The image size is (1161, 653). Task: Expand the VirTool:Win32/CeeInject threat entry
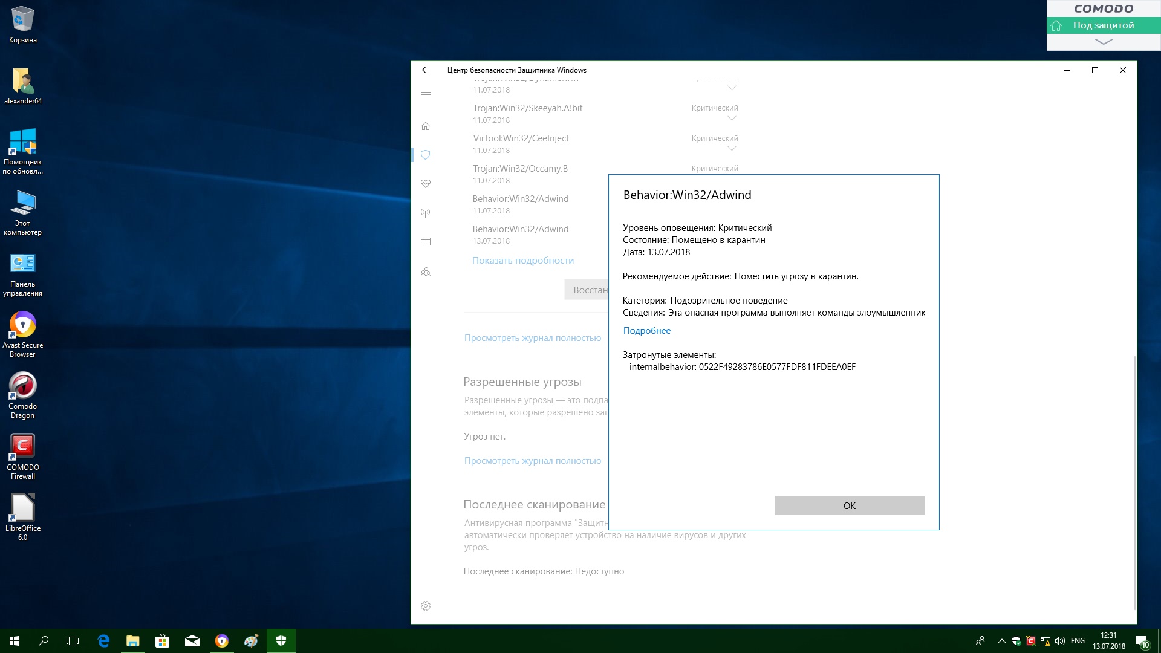[x=732, y=149]
